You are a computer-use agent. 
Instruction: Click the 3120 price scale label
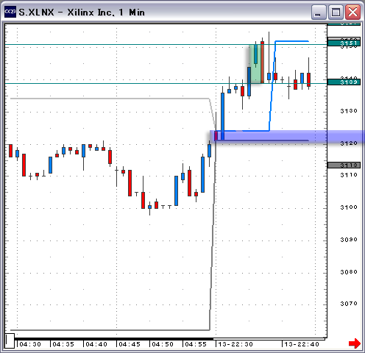point(349,143)
